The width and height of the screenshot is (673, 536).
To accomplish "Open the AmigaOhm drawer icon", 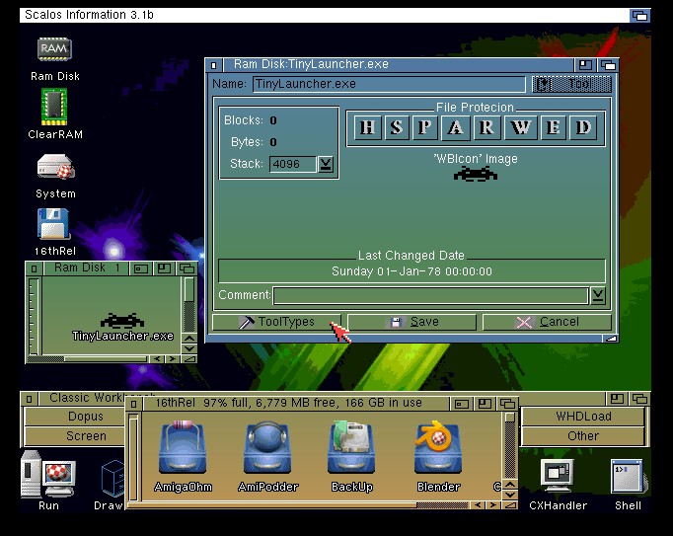I will point(184,450).
